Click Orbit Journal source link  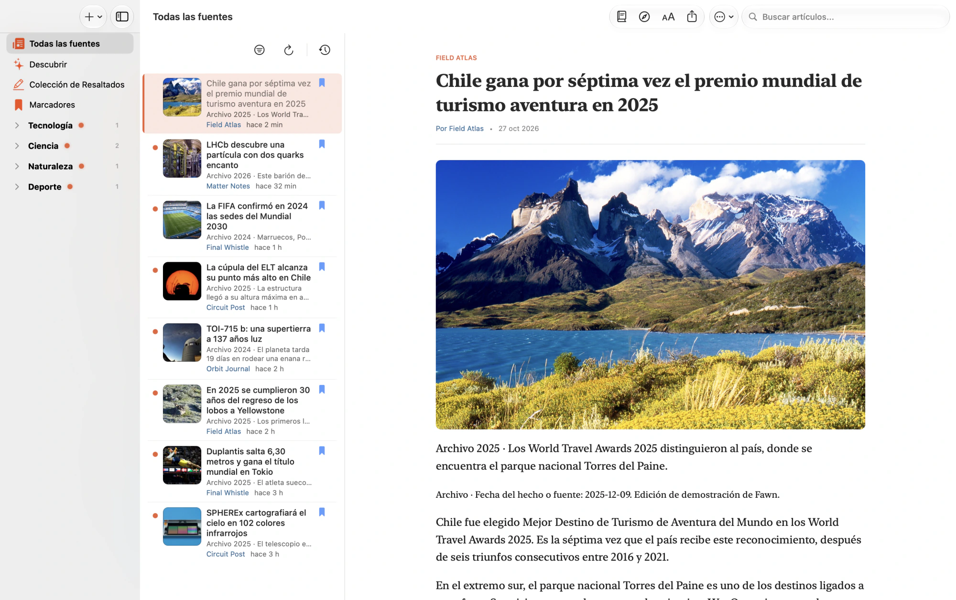click(x=228, y=369)
